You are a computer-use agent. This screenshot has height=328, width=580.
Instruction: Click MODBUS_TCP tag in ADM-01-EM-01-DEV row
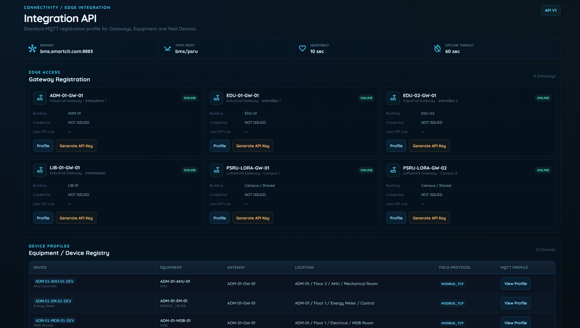[x=452, y=303]
